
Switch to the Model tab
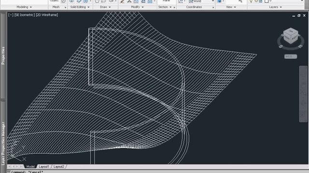tap(30, 167)
